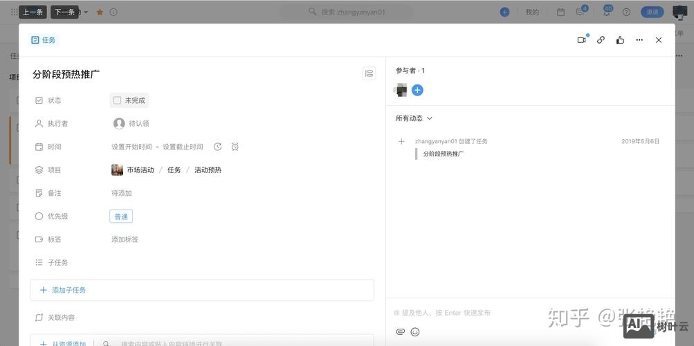Screen dimensions: 694x346
Task: Open the 市场活动 project link
Action: click(140, 170)
